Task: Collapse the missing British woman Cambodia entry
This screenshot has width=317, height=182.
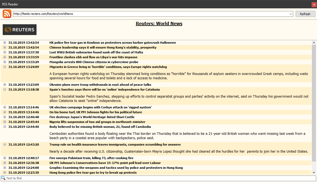Action: 5,126
